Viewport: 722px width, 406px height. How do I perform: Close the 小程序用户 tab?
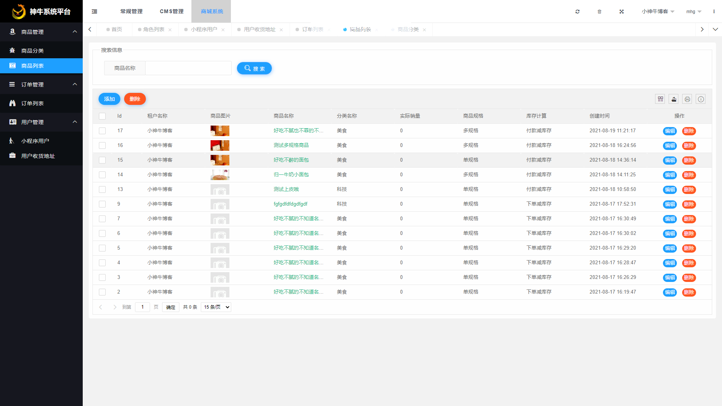tap(223, 30)
